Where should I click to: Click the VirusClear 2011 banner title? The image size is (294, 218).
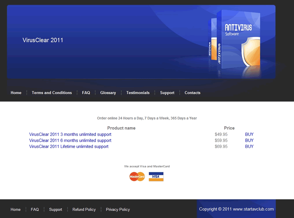click(x=43, y=40)
